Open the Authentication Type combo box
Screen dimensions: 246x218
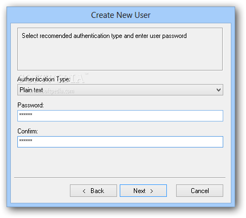click(x=120, y=89)
